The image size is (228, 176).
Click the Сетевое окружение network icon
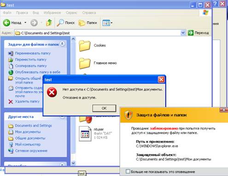pyautogui.click(x=11, y=151)
